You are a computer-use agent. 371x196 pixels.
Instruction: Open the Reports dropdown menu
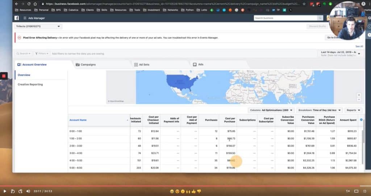pos(353,110)
